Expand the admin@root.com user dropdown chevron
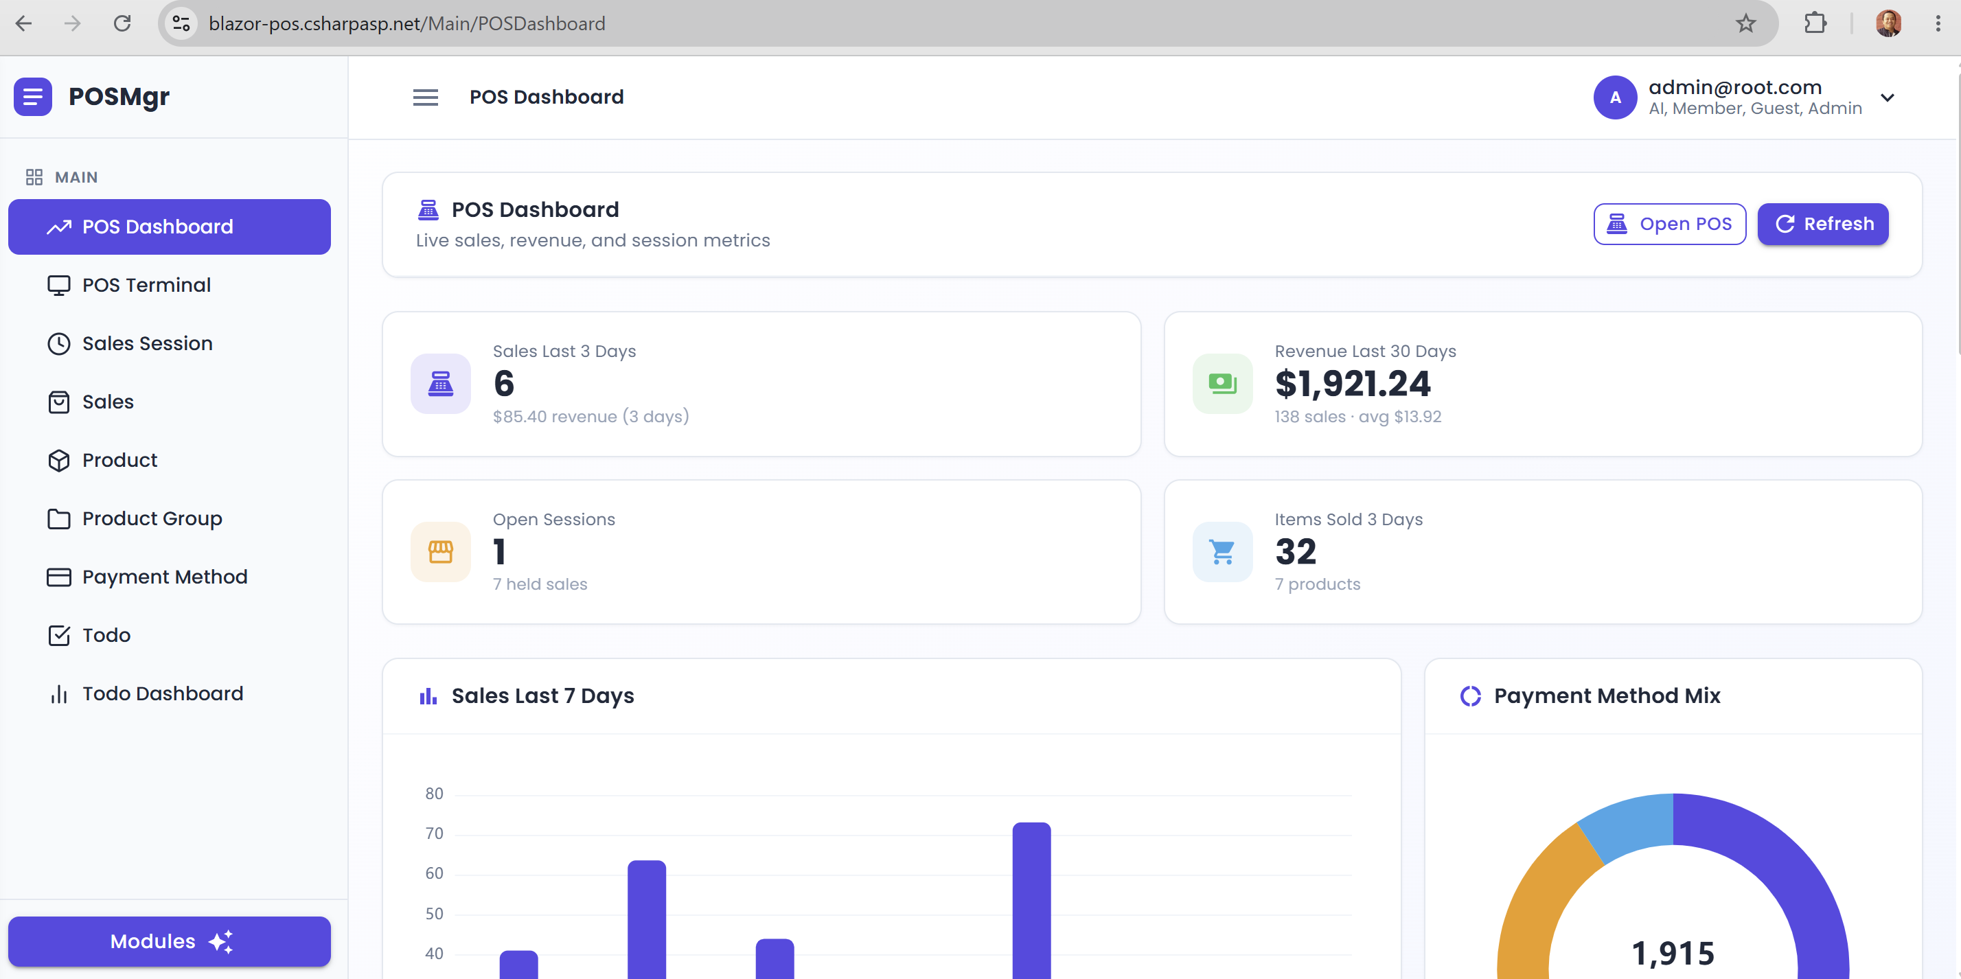This screenshot has height=979, width=1961. pos(1887,97)
